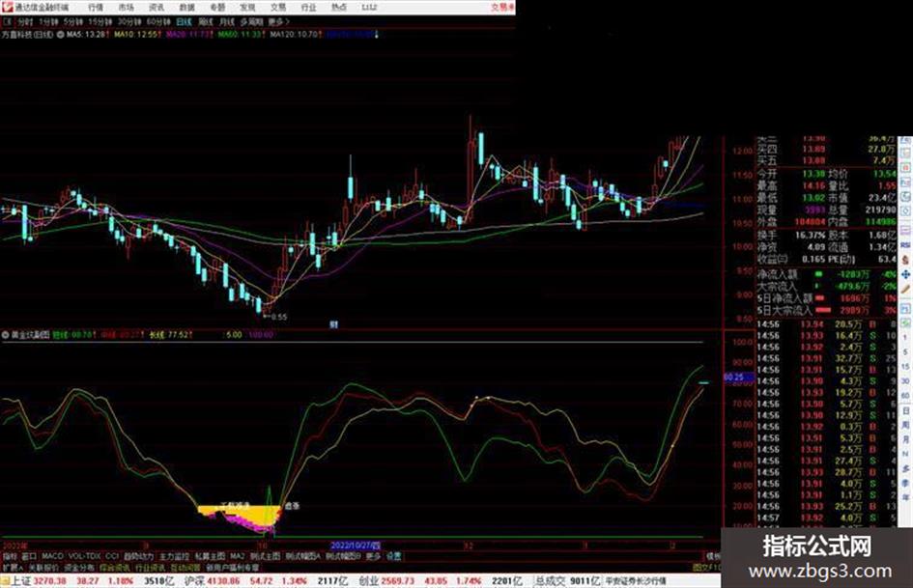Click the 窗口 button in bottom bar
The width and height of the screenshot is (913, 588).
coord(29,556)
